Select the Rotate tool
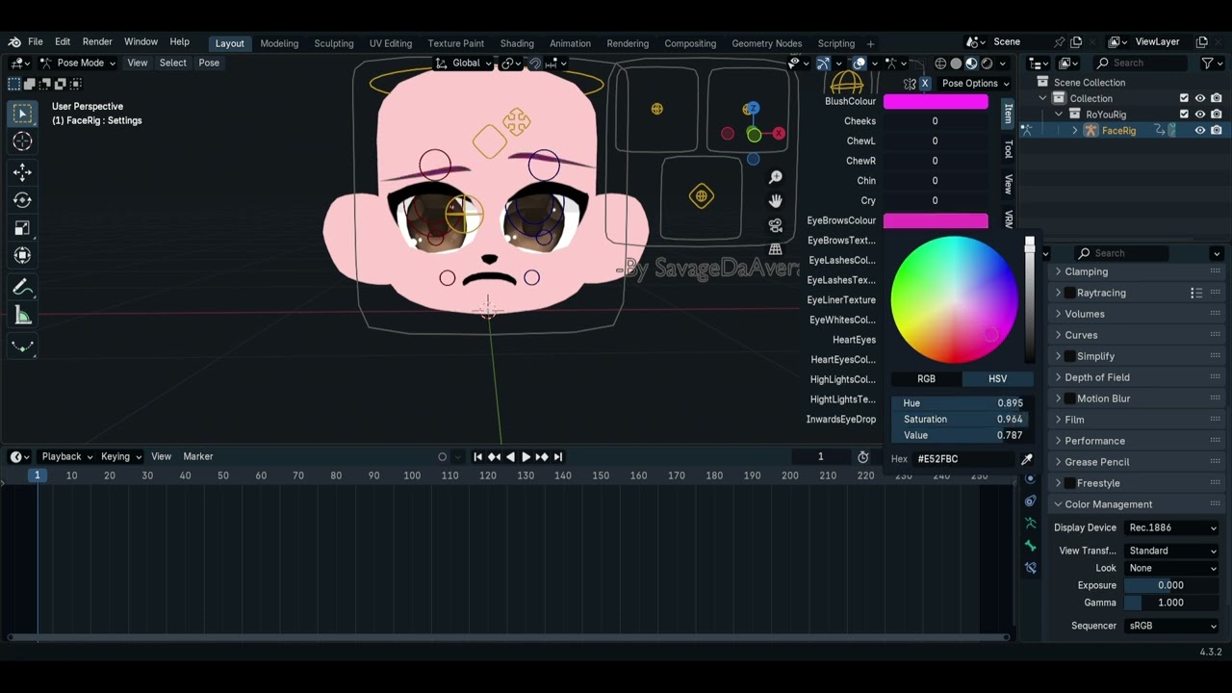This screenshot has height=693, width=1232. 22,199
